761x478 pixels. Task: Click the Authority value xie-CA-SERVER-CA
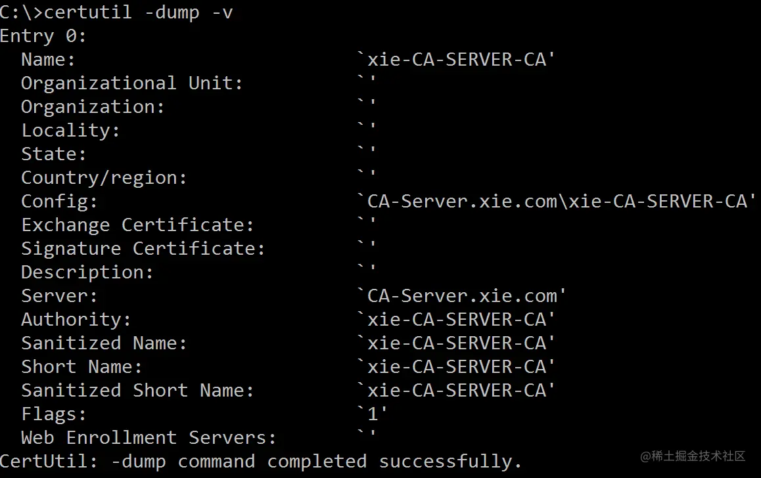pyautogui.click(x=455, y=320)
